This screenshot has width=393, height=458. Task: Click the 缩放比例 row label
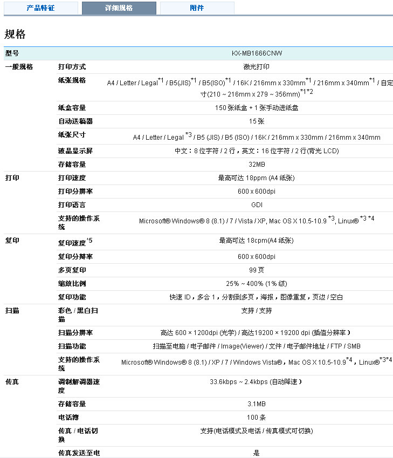click(72, 283)
